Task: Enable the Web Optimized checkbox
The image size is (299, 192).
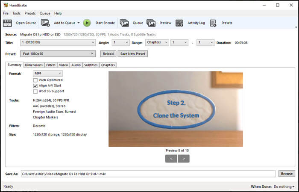Action: (x=35, y=80)
